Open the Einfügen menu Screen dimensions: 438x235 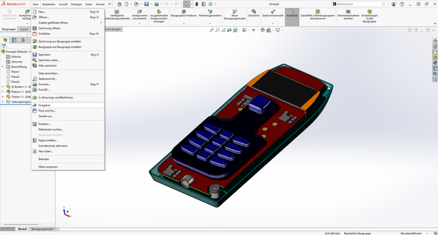click(77, 4)
